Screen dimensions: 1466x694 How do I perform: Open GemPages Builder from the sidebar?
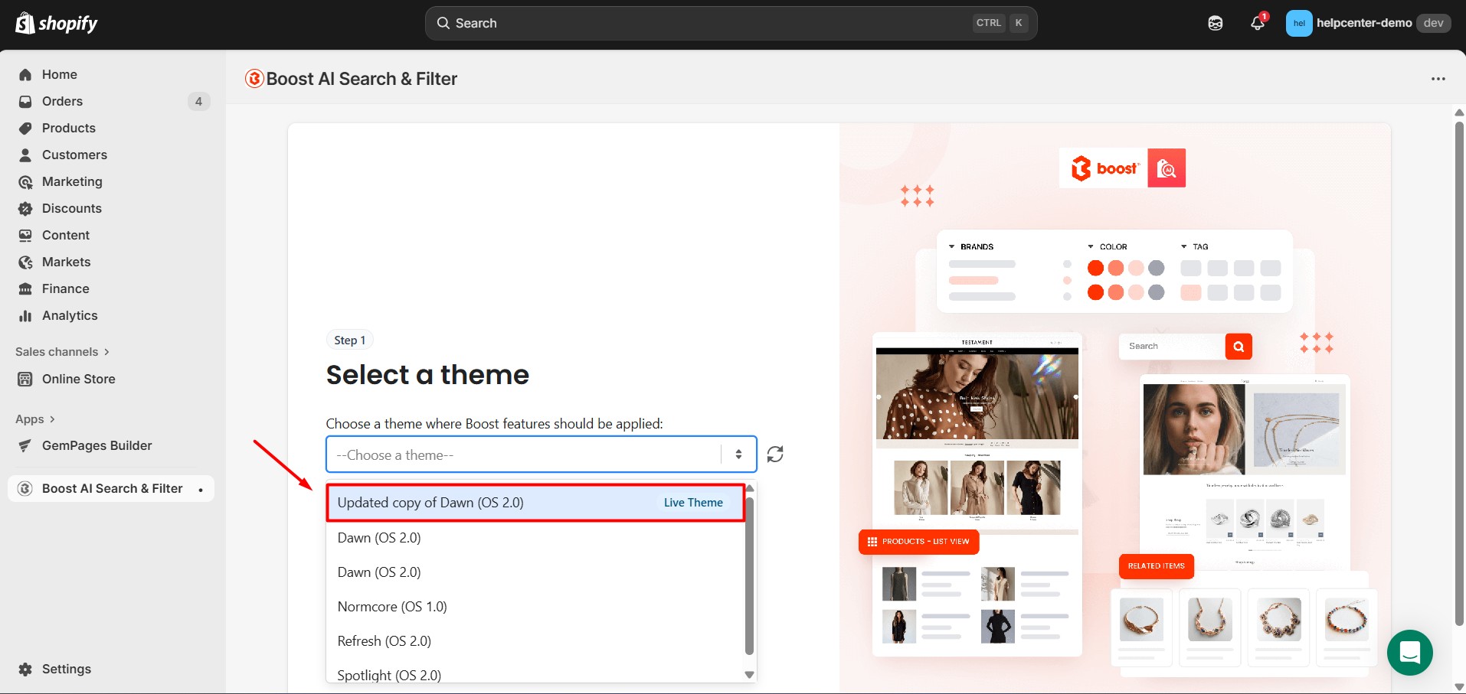(97, 445)
